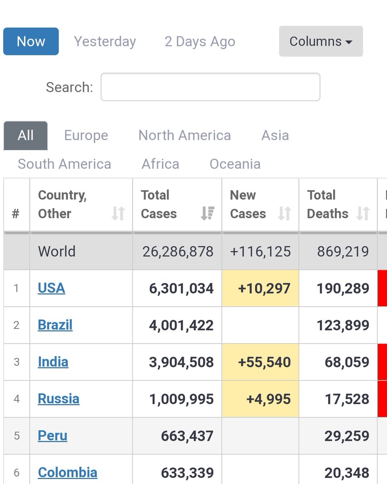387x484 pixels.
Task: Open the USA country page
Action: click(51, 288)
